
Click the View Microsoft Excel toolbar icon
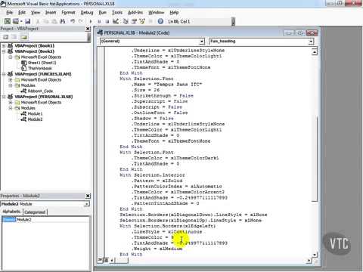pos(8,21)
